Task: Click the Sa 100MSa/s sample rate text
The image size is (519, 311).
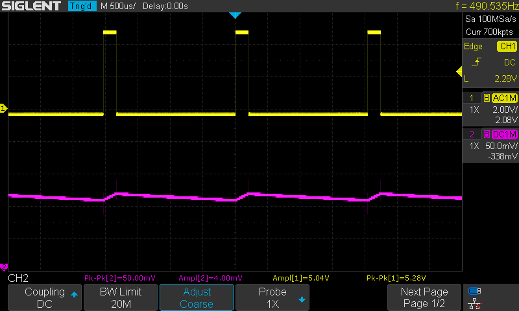Action: (x=490, y=19)
